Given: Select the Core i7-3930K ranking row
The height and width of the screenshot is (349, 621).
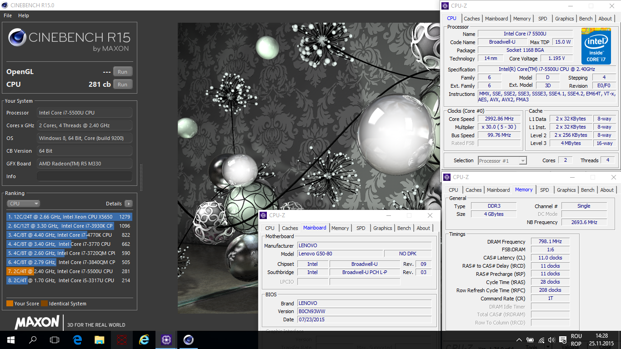Looking at the screenshot, I should [x=69, y=226].
